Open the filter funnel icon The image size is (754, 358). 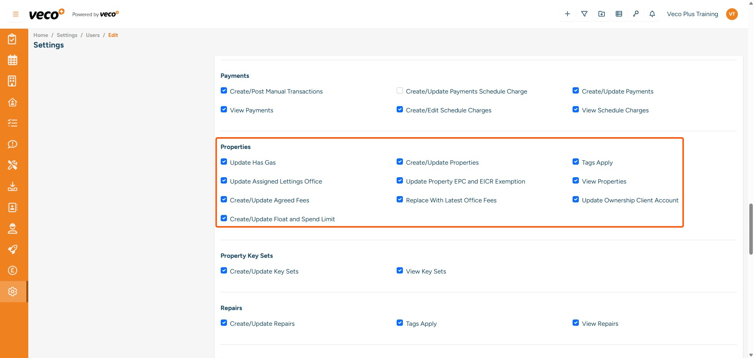pyautogui.click(x=584, y=14)
